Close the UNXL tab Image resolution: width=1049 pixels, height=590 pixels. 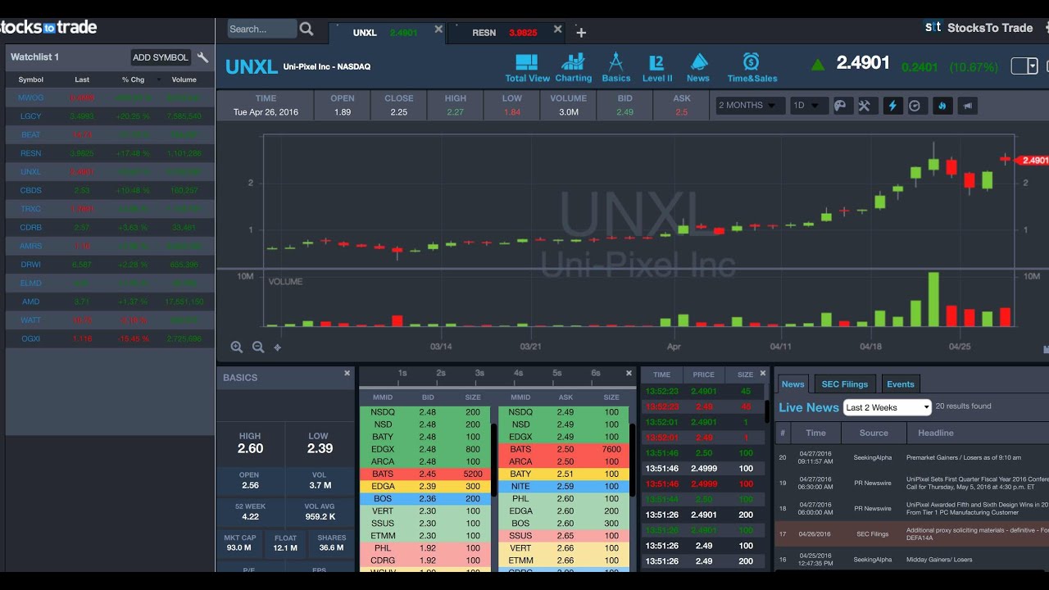point(438,29)
